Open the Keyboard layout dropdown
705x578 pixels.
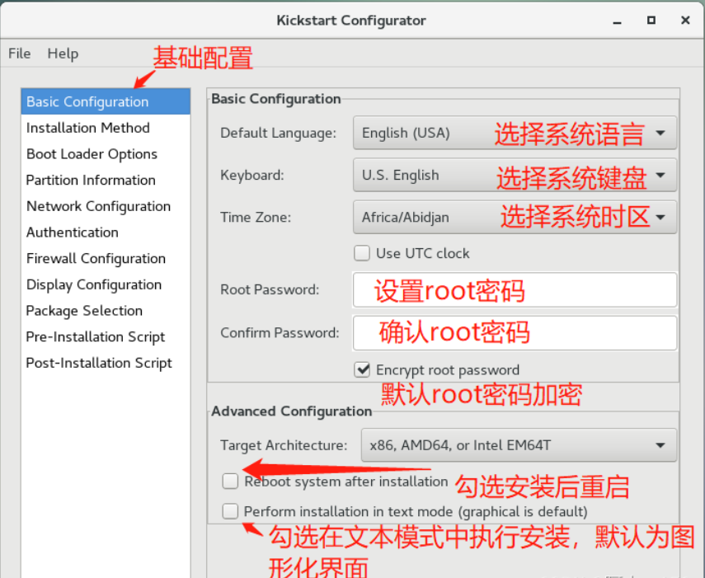[x=515, y=175]
